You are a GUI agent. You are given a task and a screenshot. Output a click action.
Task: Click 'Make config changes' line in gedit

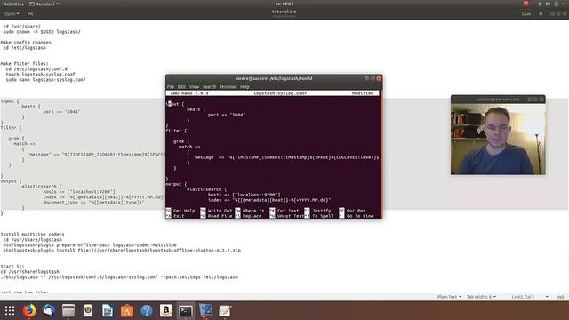click(x=26, y=43)
